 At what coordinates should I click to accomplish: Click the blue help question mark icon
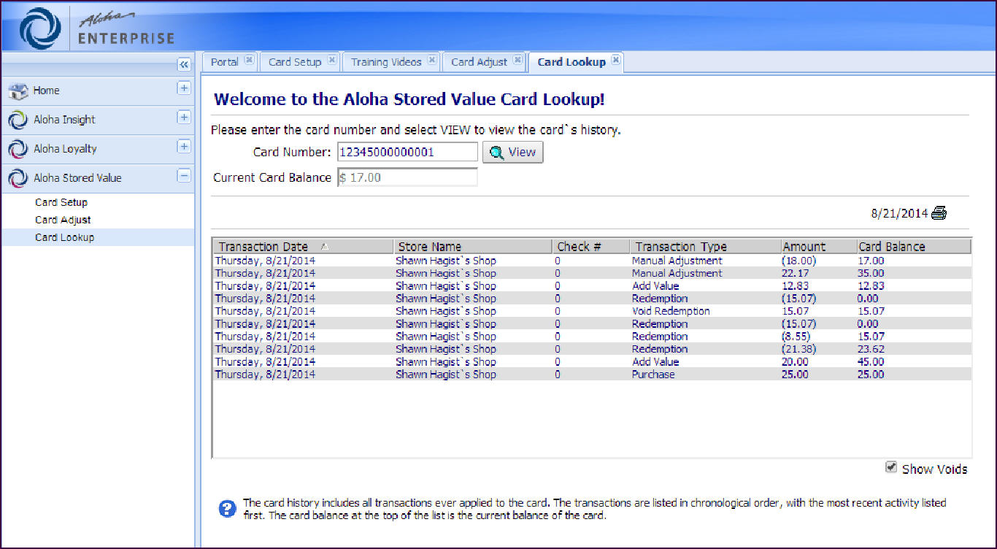[x=227, y=509]
